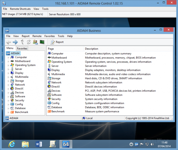The image size is (178, 150).
Task: Open the Remote Shortcuts menu
Action: pos(20,9)
